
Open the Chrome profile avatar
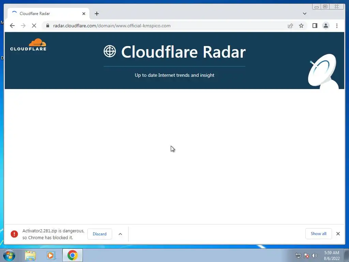pos(325,26)
